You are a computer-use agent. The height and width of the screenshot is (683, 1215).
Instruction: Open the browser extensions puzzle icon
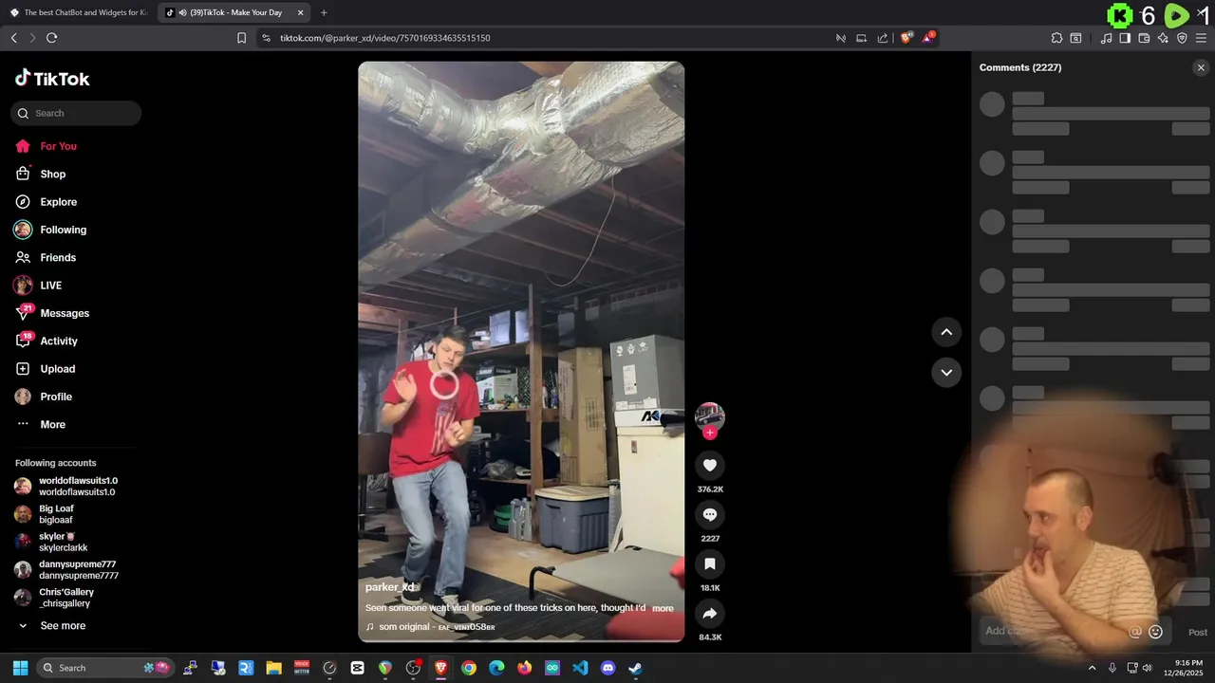coord(1056,38)
